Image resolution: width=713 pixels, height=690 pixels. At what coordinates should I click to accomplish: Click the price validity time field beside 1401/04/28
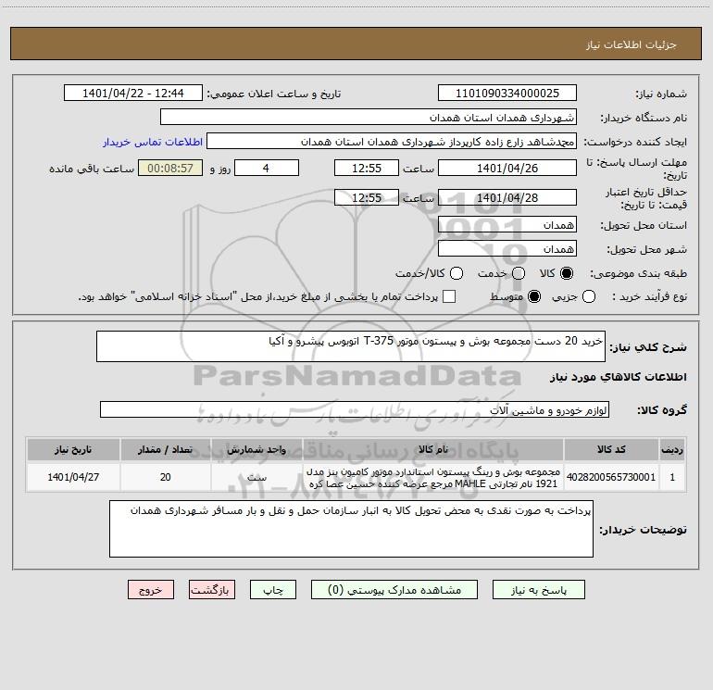pyautogui.click(x=367, y=197)
